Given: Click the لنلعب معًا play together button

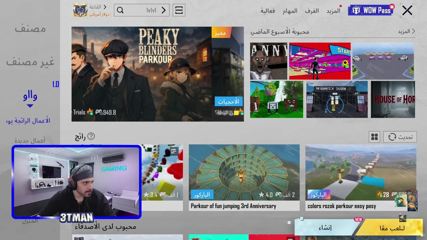Looking at the screenshot, I should (392, 228).
